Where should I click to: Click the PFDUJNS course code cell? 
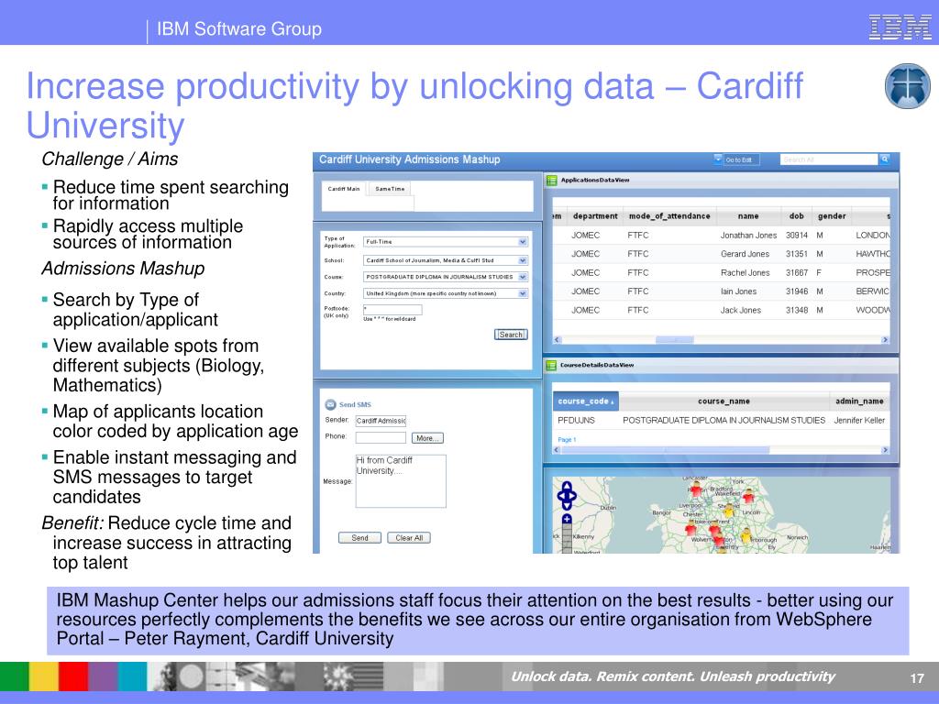click(x=576, y=420)
